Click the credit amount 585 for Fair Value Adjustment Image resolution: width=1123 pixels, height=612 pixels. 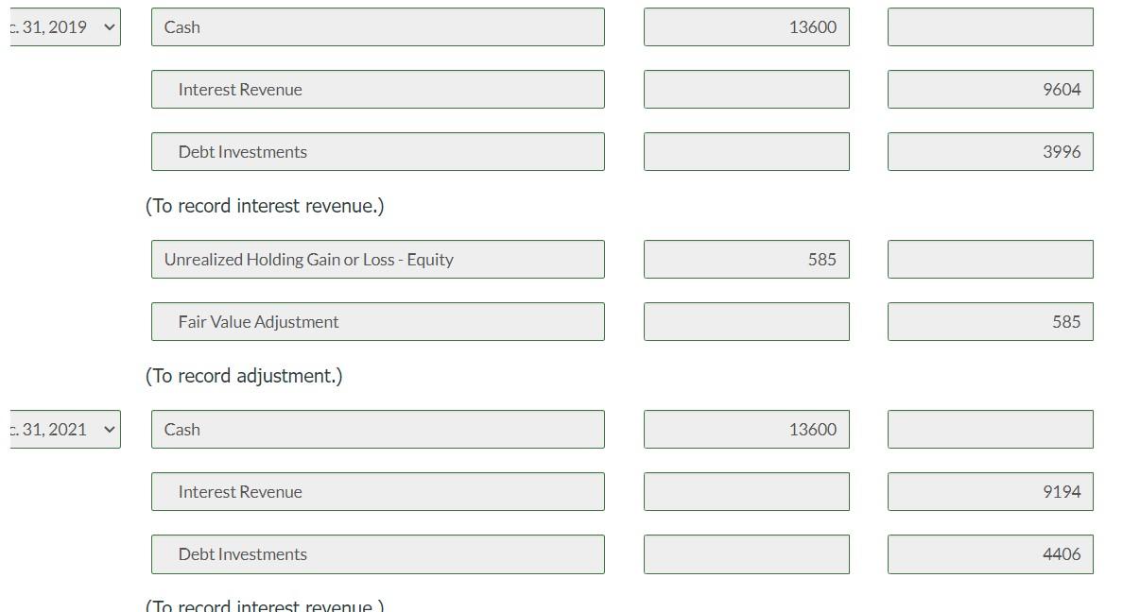point(990,321)
